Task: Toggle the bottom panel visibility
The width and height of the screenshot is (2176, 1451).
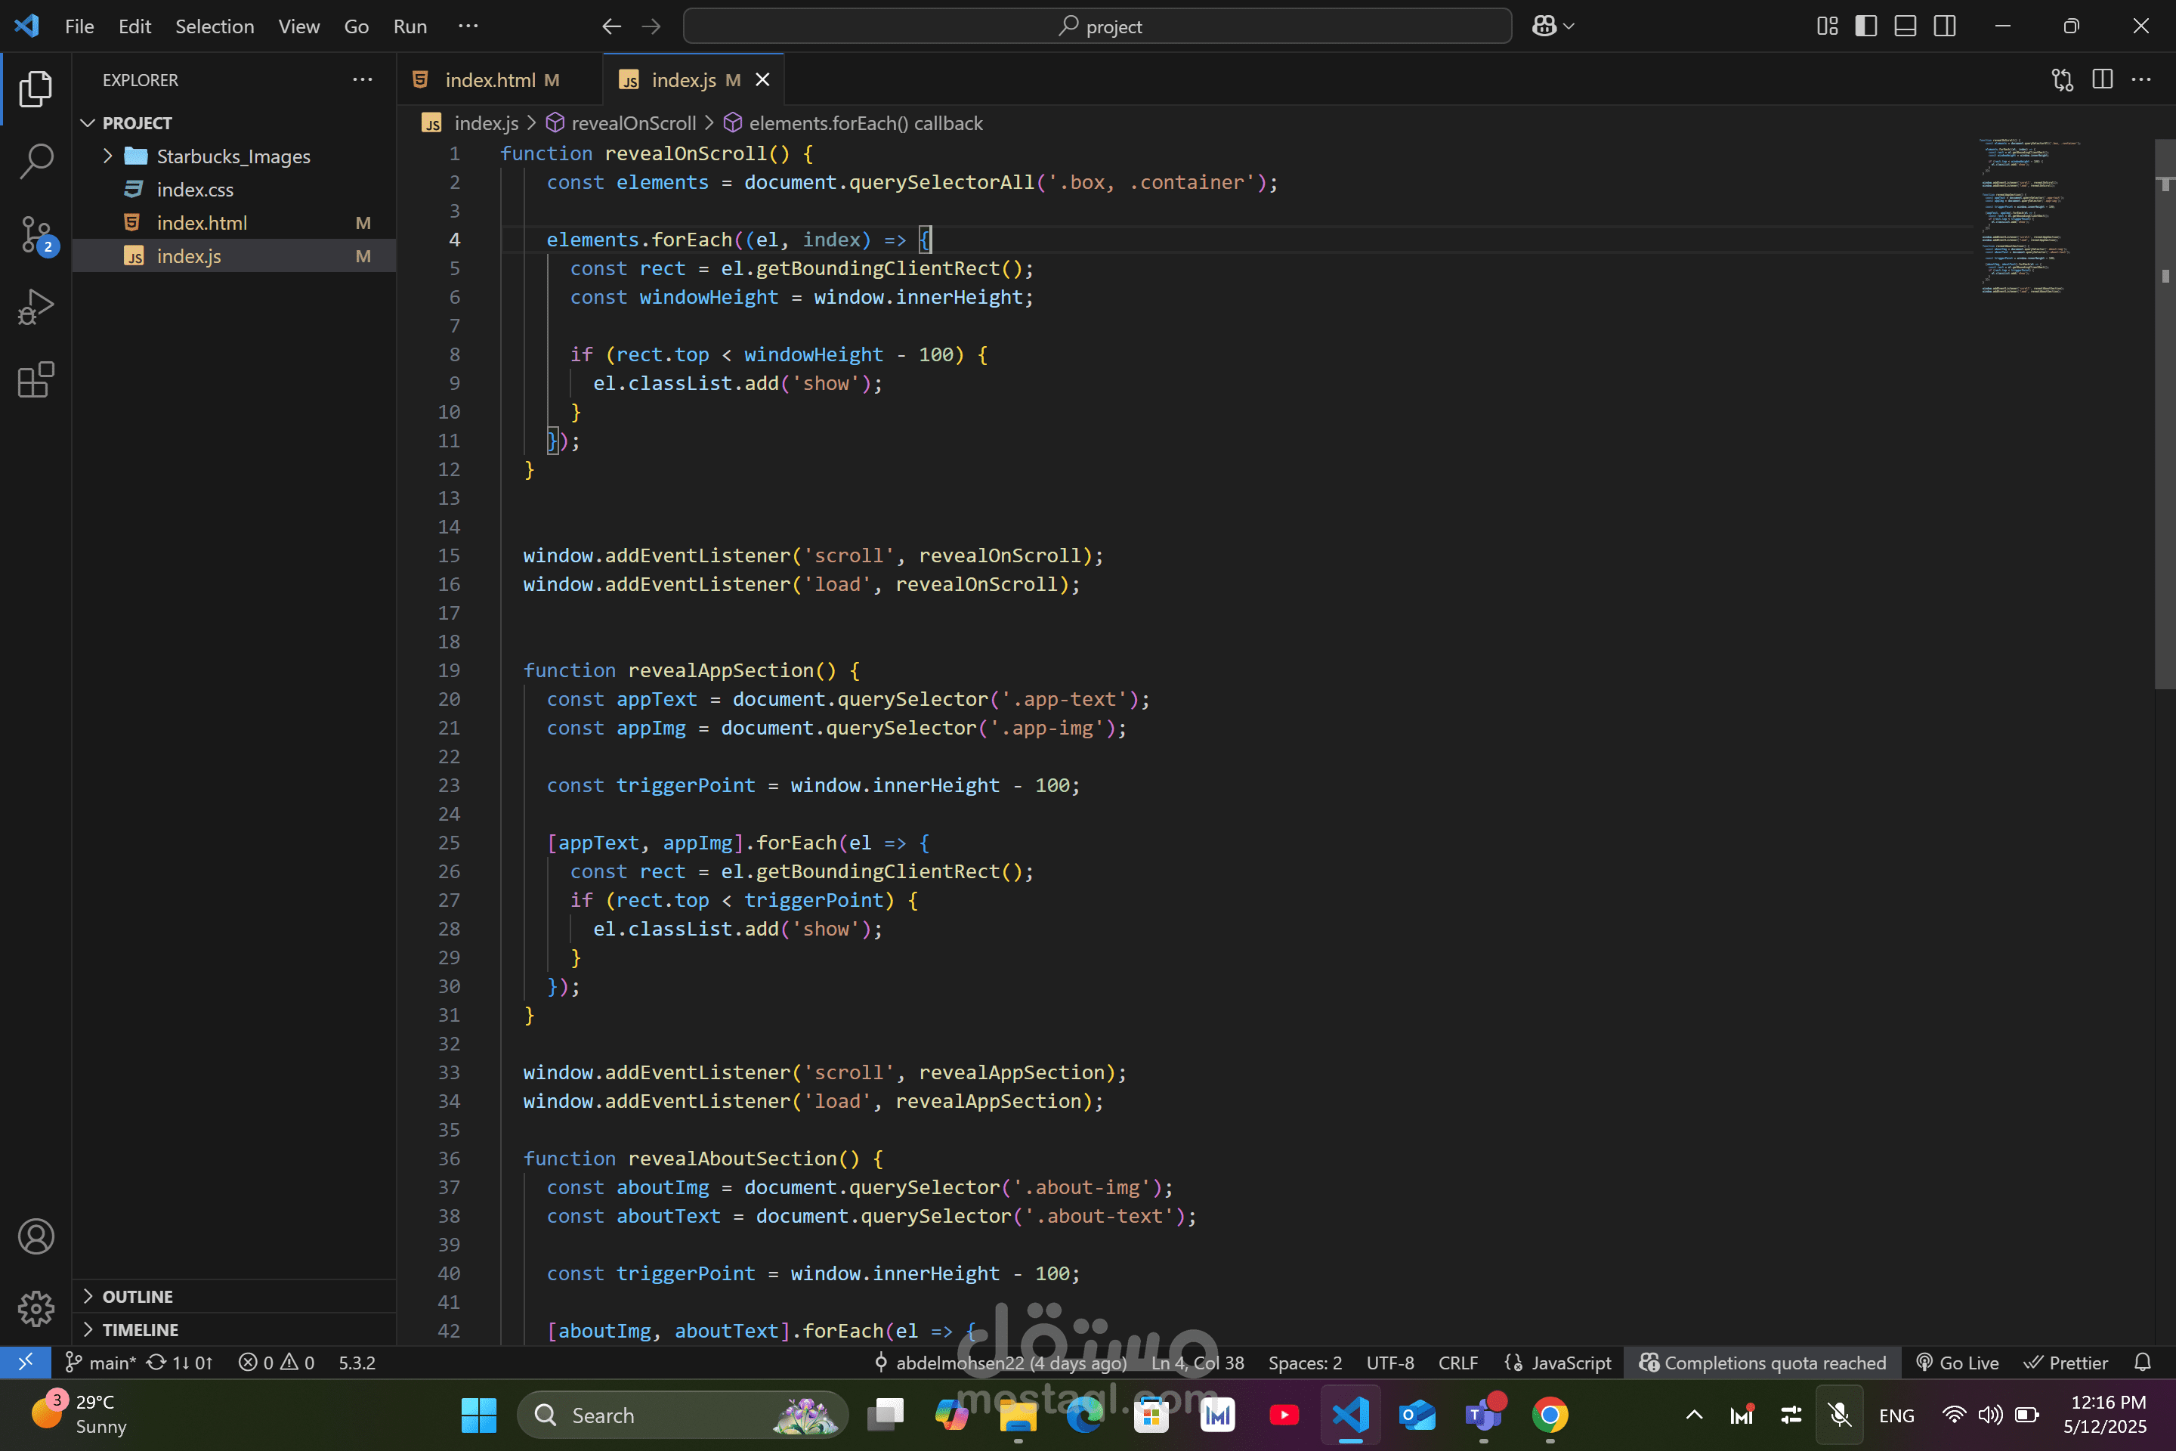Action: tap(1905, 26)
